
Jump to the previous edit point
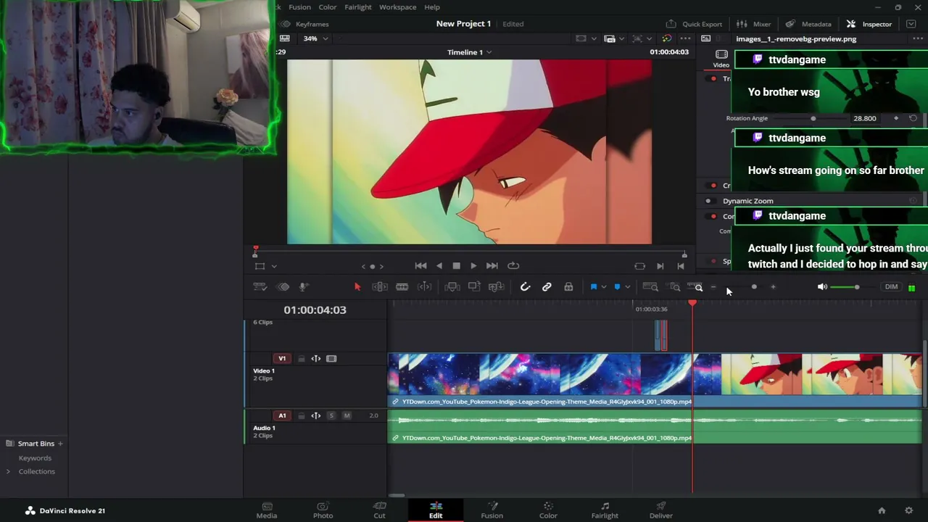[680, 266]
